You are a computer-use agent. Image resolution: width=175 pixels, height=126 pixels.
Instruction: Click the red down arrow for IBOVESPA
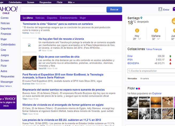[170, 64]
